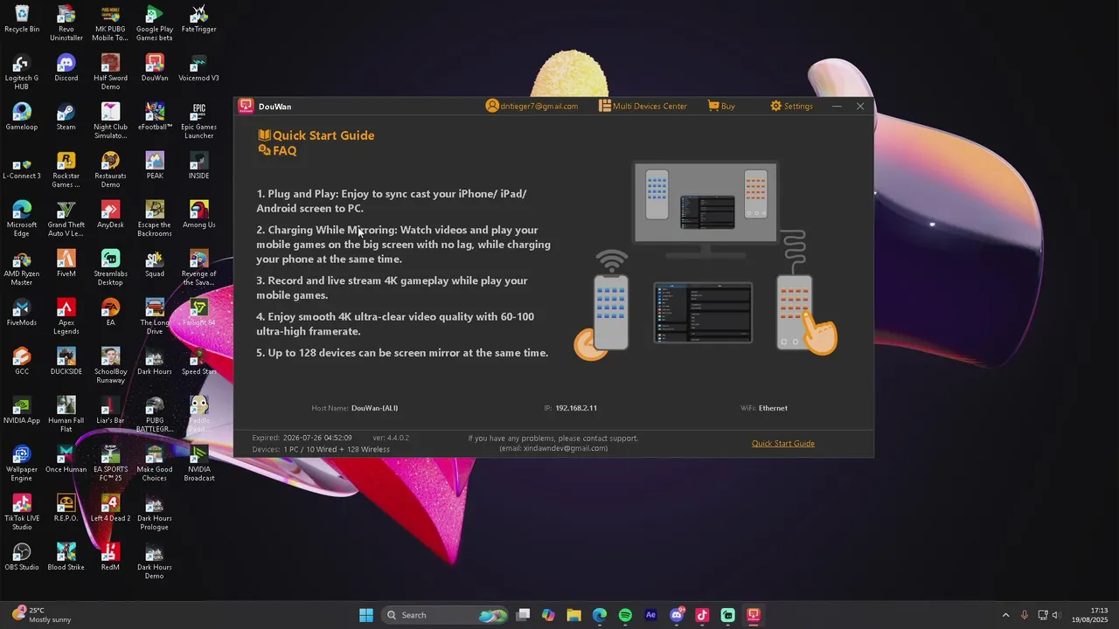This screenshot has height=629, width=1119.
Task: Select the Escape the Backrooms icon
Action: 155,219
